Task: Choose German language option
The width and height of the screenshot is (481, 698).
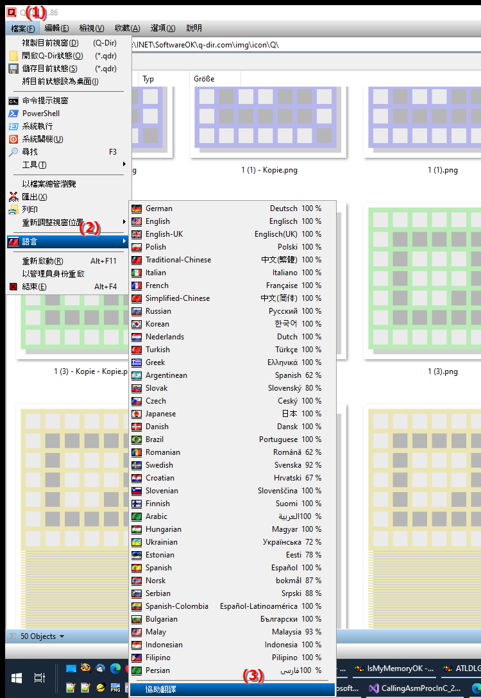Action: pyautogui.click(x=159, y=209)
